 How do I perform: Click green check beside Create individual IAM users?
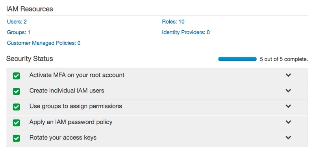tap(16, 92)
